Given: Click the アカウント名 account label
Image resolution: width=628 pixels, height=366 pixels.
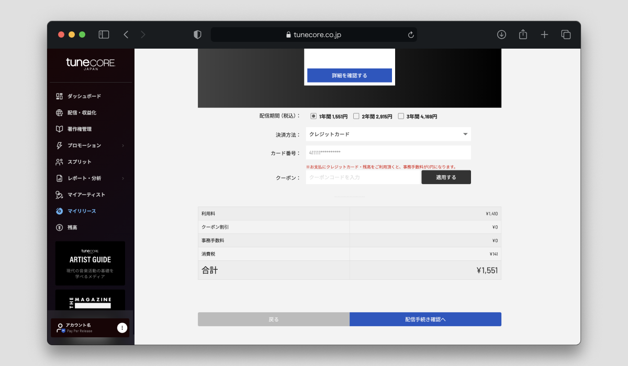Looking at the screenshot, I should (x=78, y=325).
